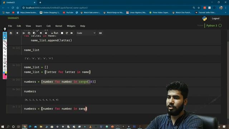The height and width of the screenshot is (129, 229).
Task: Open Windows taskbar search
Action: (x=8, y=126)
